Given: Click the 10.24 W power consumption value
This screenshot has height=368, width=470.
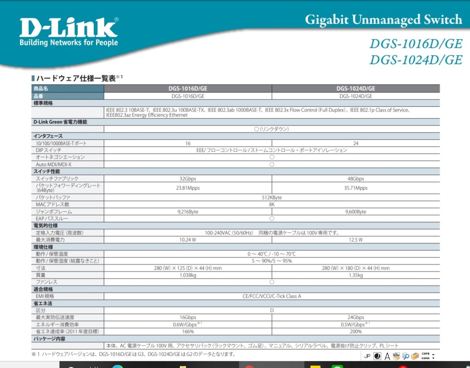Looking at the screenshot, I should point(188,240).
